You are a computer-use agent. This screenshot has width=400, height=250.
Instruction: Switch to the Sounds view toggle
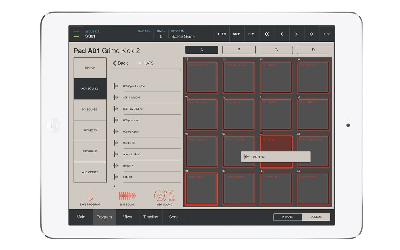click(316, 217)
